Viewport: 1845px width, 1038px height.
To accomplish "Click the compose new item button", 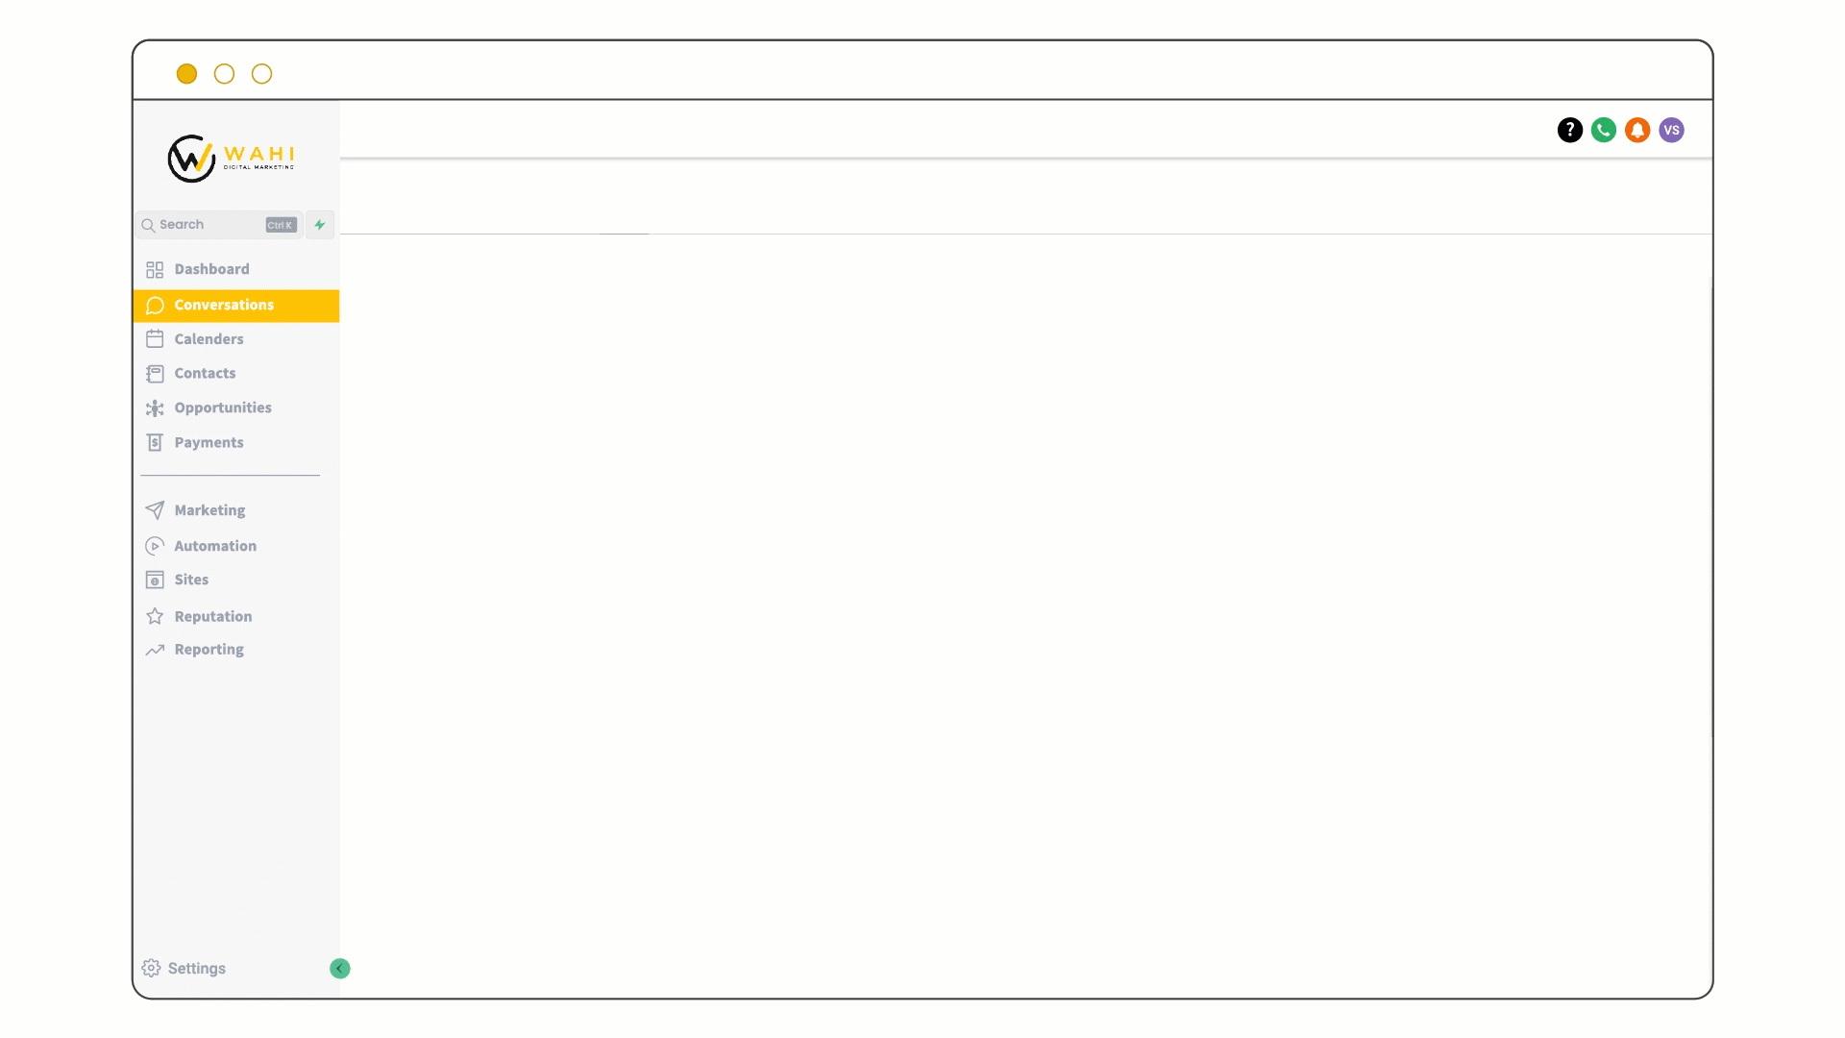I will [x=319, y=224].
